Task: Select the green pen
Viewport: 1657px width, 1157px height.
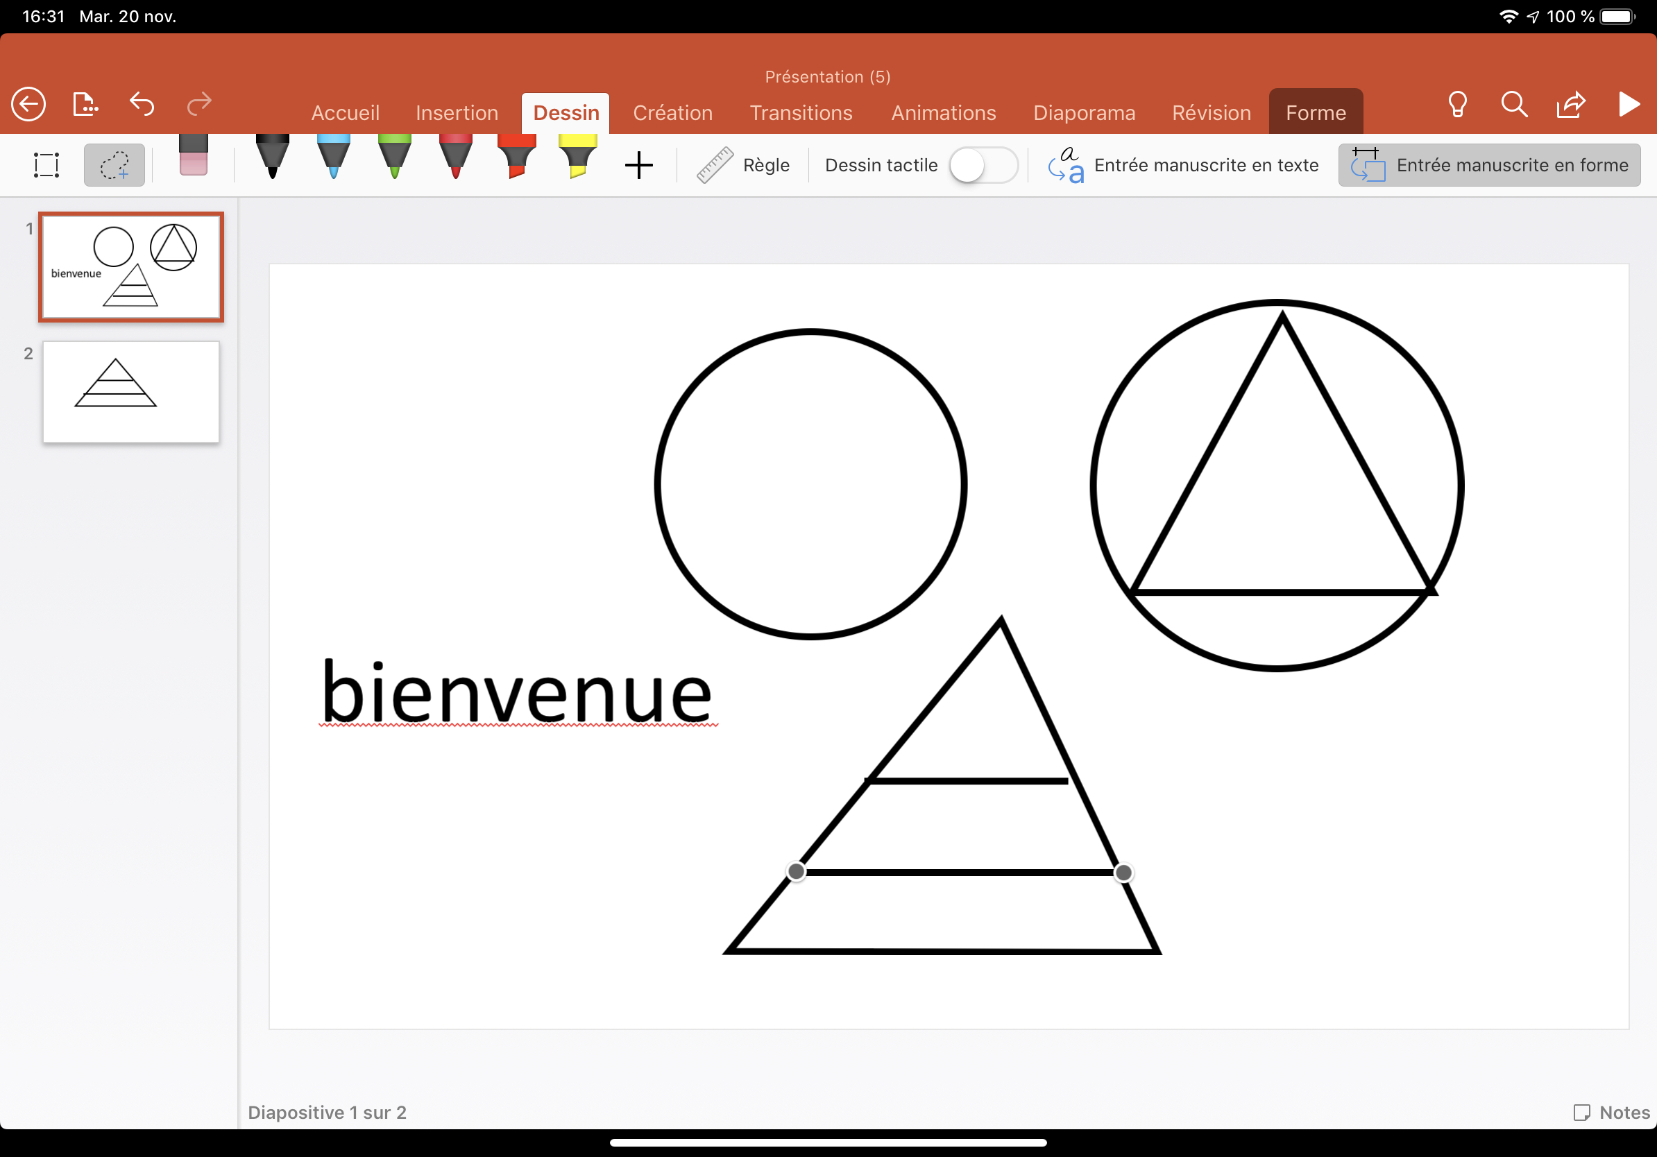Action: pyautogui.click(x=395, y=157)
